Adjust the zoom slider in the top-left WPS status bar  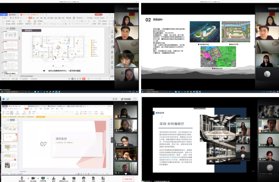tap(100, 78)
